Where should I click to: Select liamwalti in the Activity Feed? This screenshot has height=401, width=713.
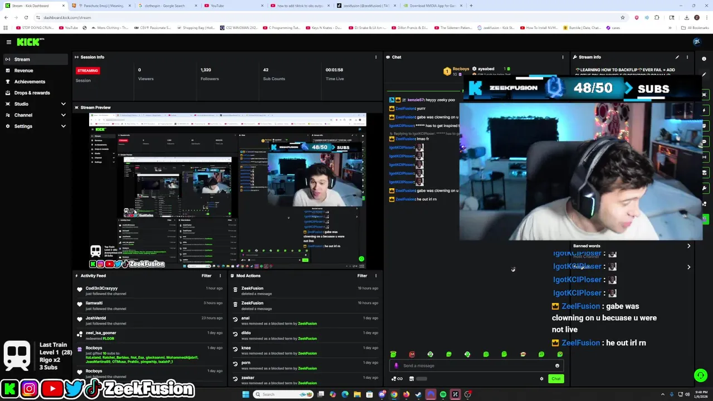pos(94,303)
